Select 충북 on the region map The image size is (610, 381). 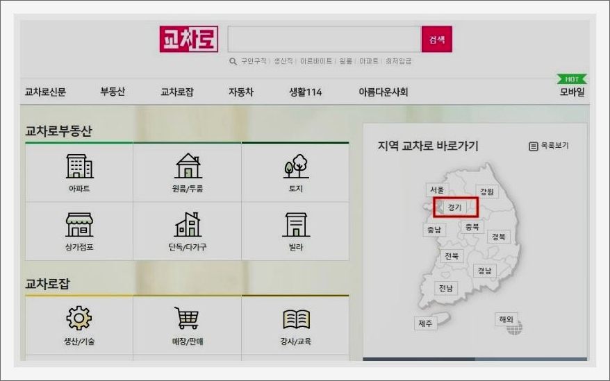472,227
